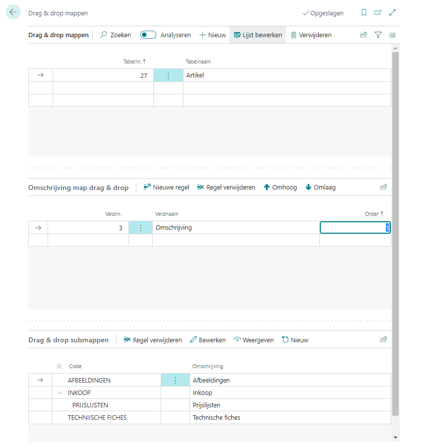Click the back arrow button
The image size is (426, 448).
coord(13,12)
